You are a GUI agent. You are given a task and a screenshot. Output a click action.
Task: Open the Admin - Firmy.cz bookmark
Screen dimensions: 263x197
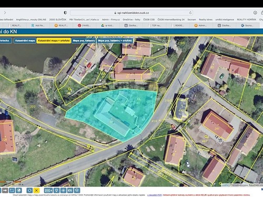[111, 19]
